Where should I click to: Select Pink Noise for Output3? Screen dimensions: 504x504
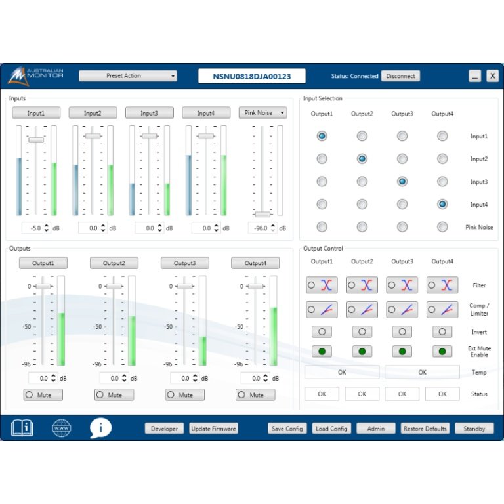pos(402,227)
